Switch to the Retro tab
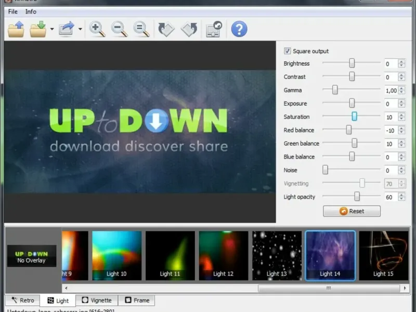The width and height of the screenshot is (416, 312). click(23, 300)
